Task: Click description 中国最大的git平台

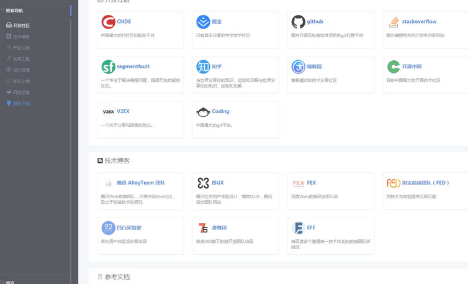Action: click(x=214, y=126)
